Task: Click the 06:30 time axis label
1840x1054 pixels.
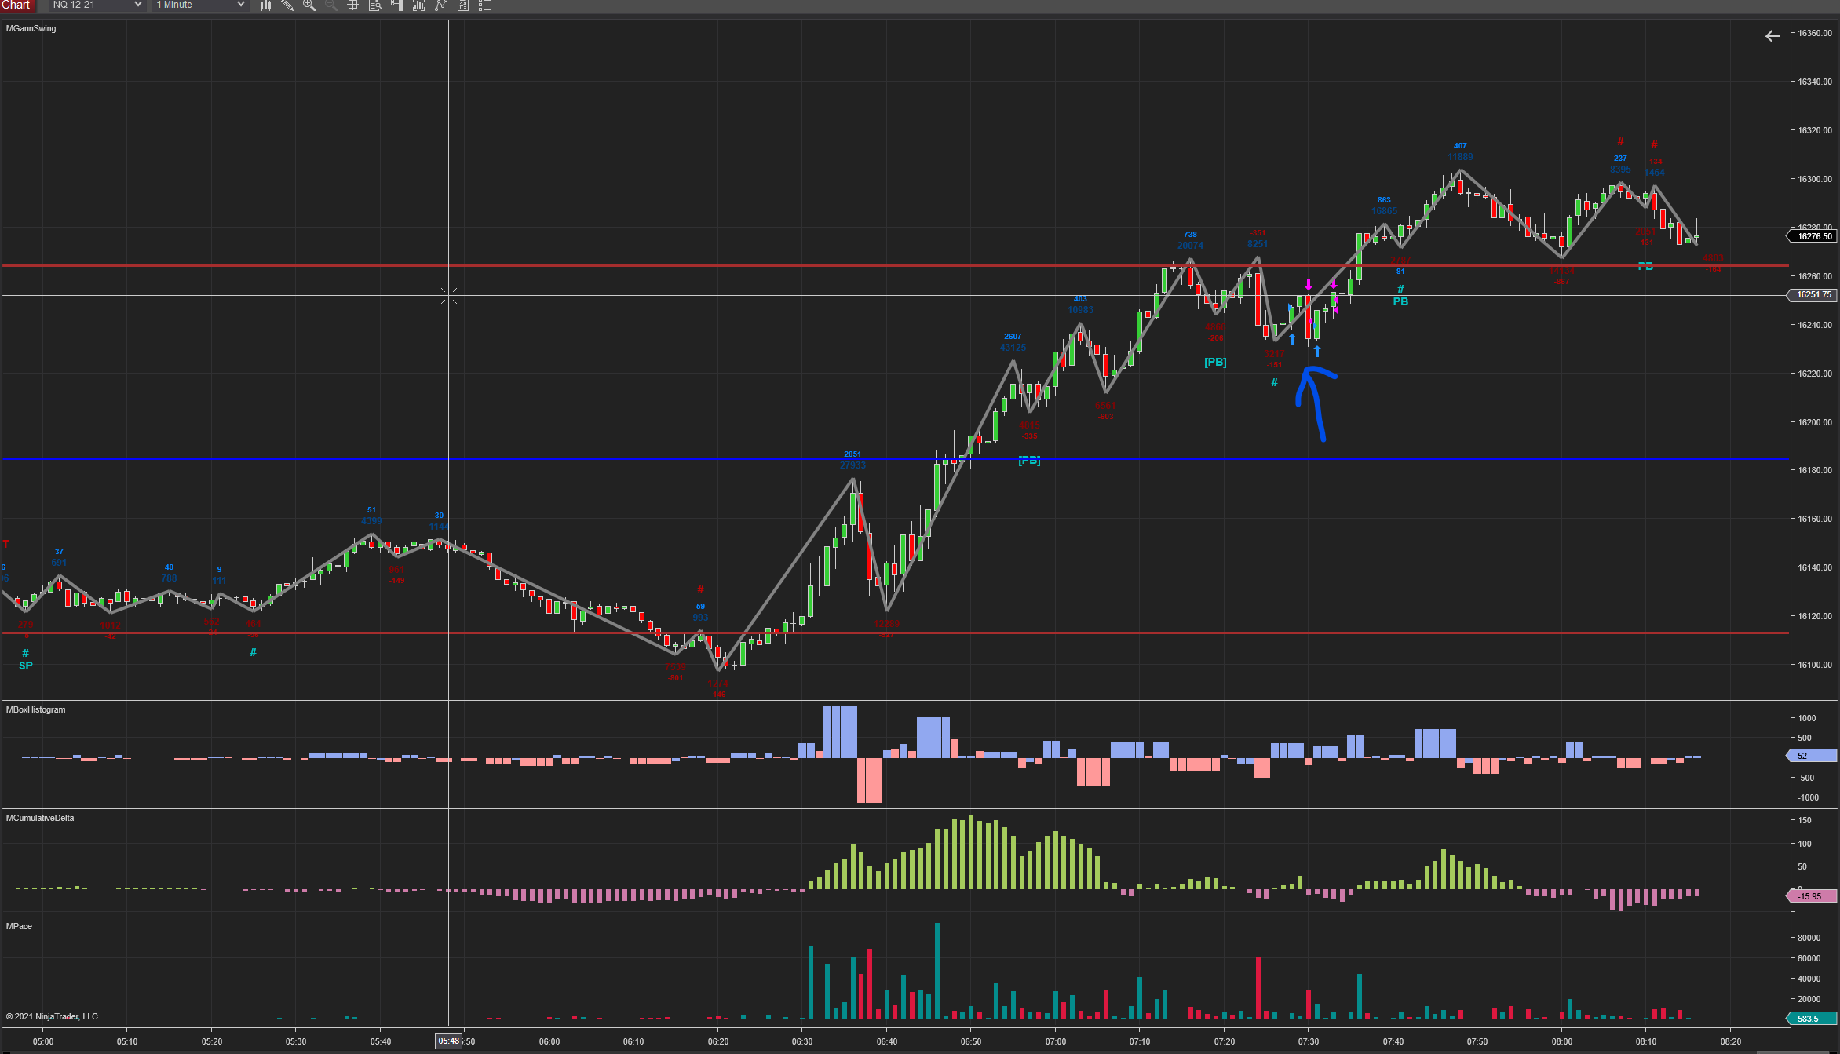Action: (x=802, y=1041)
